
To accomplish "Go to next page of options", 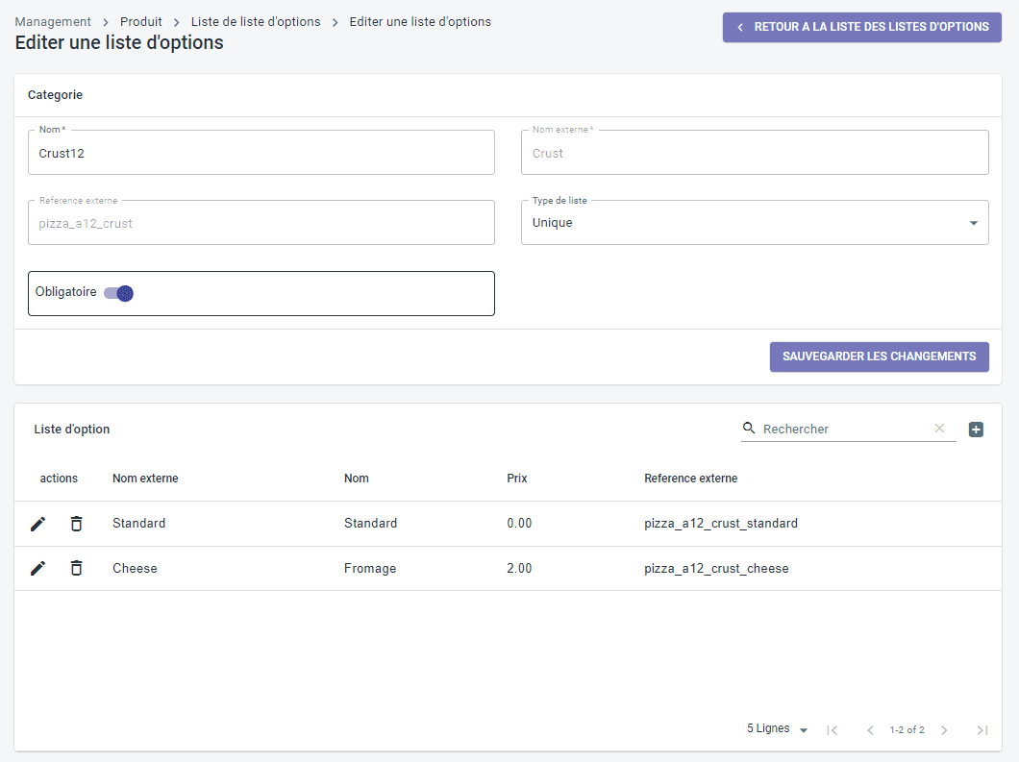I will [944, 730].
